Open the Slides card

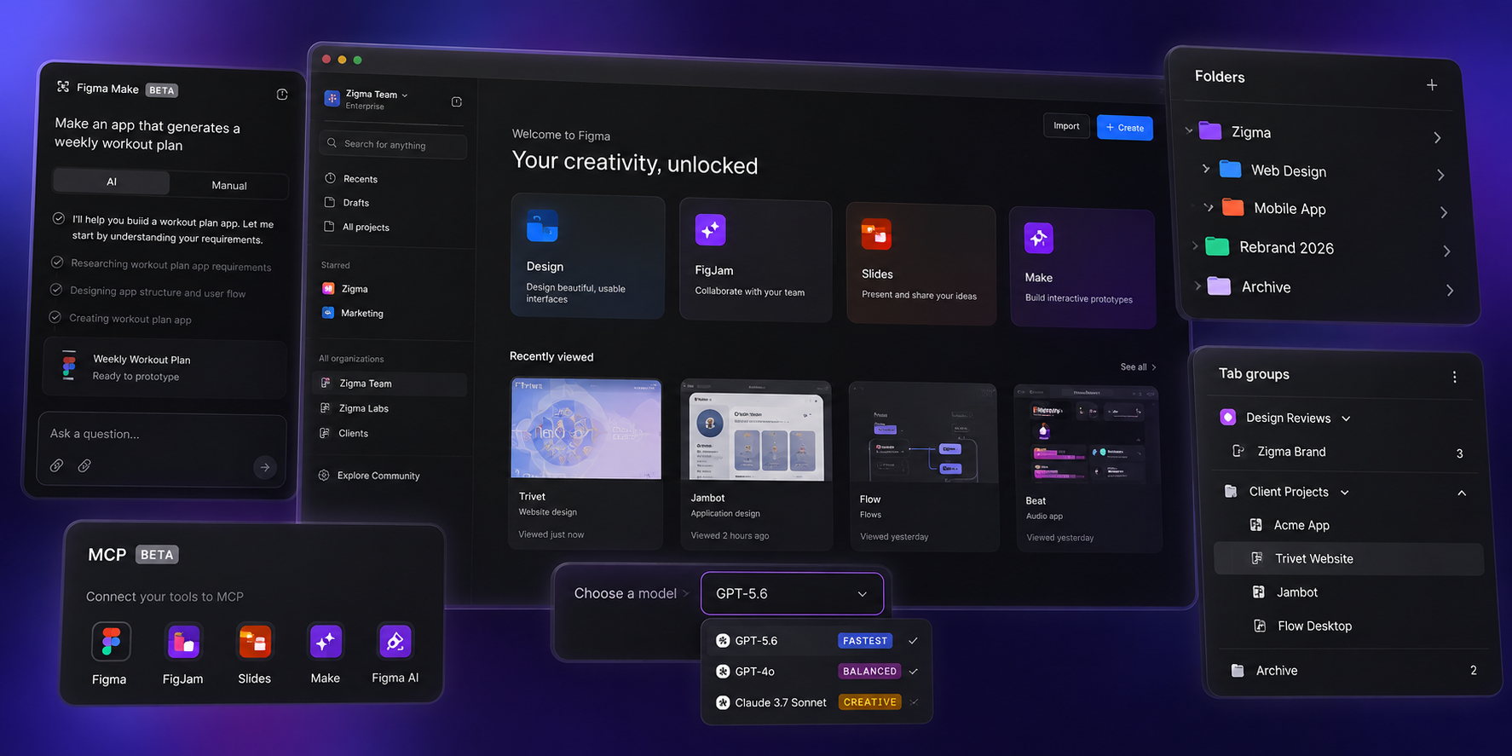pos(920,264)
